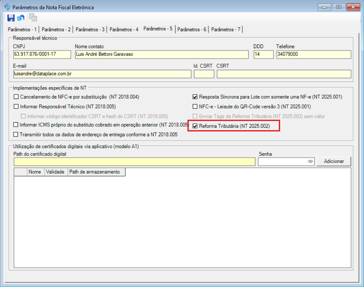
Task: Click the Undo arrow toolbar icon
Action: [21, 18]
